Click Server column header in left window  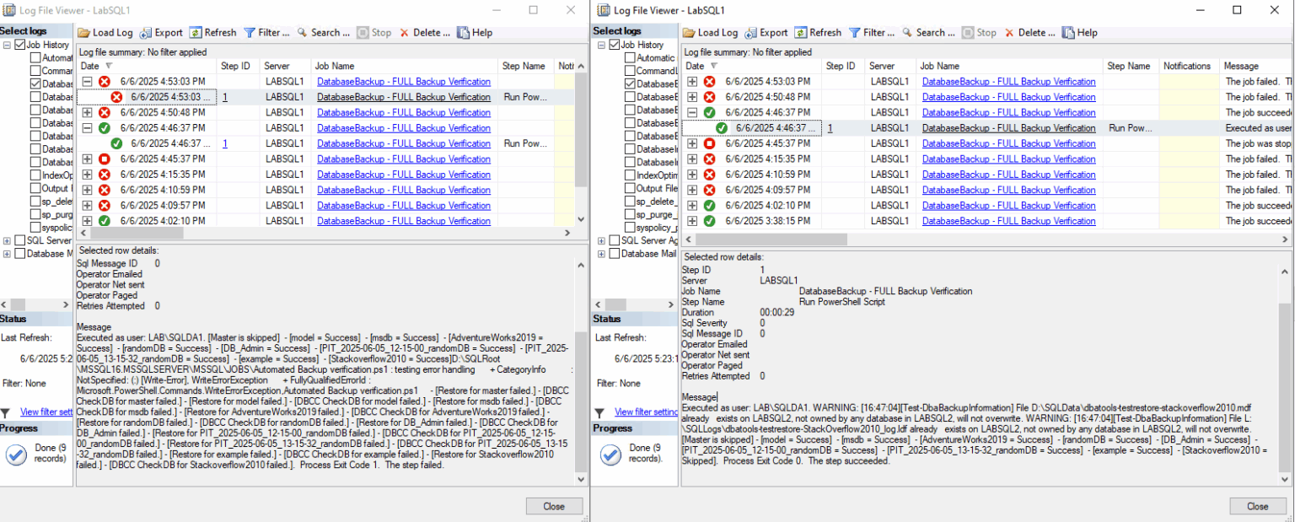pos(277,66)
